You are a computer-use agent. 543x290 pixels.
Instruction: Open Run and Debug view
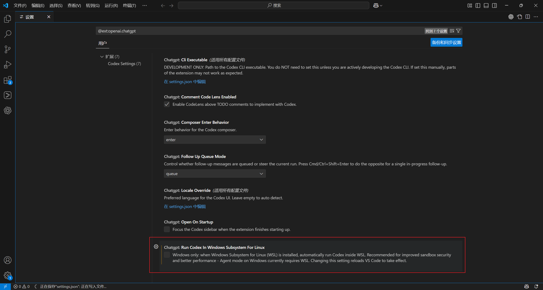[x=7, y=64]
